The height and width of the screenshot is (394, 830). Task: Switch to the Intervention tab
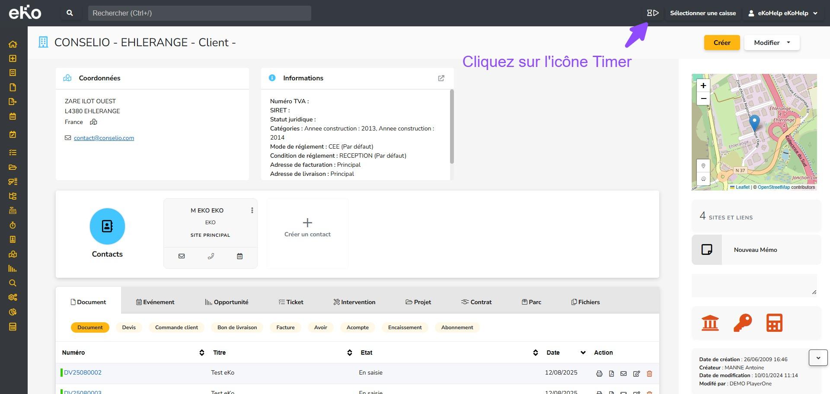click(354, 302)
